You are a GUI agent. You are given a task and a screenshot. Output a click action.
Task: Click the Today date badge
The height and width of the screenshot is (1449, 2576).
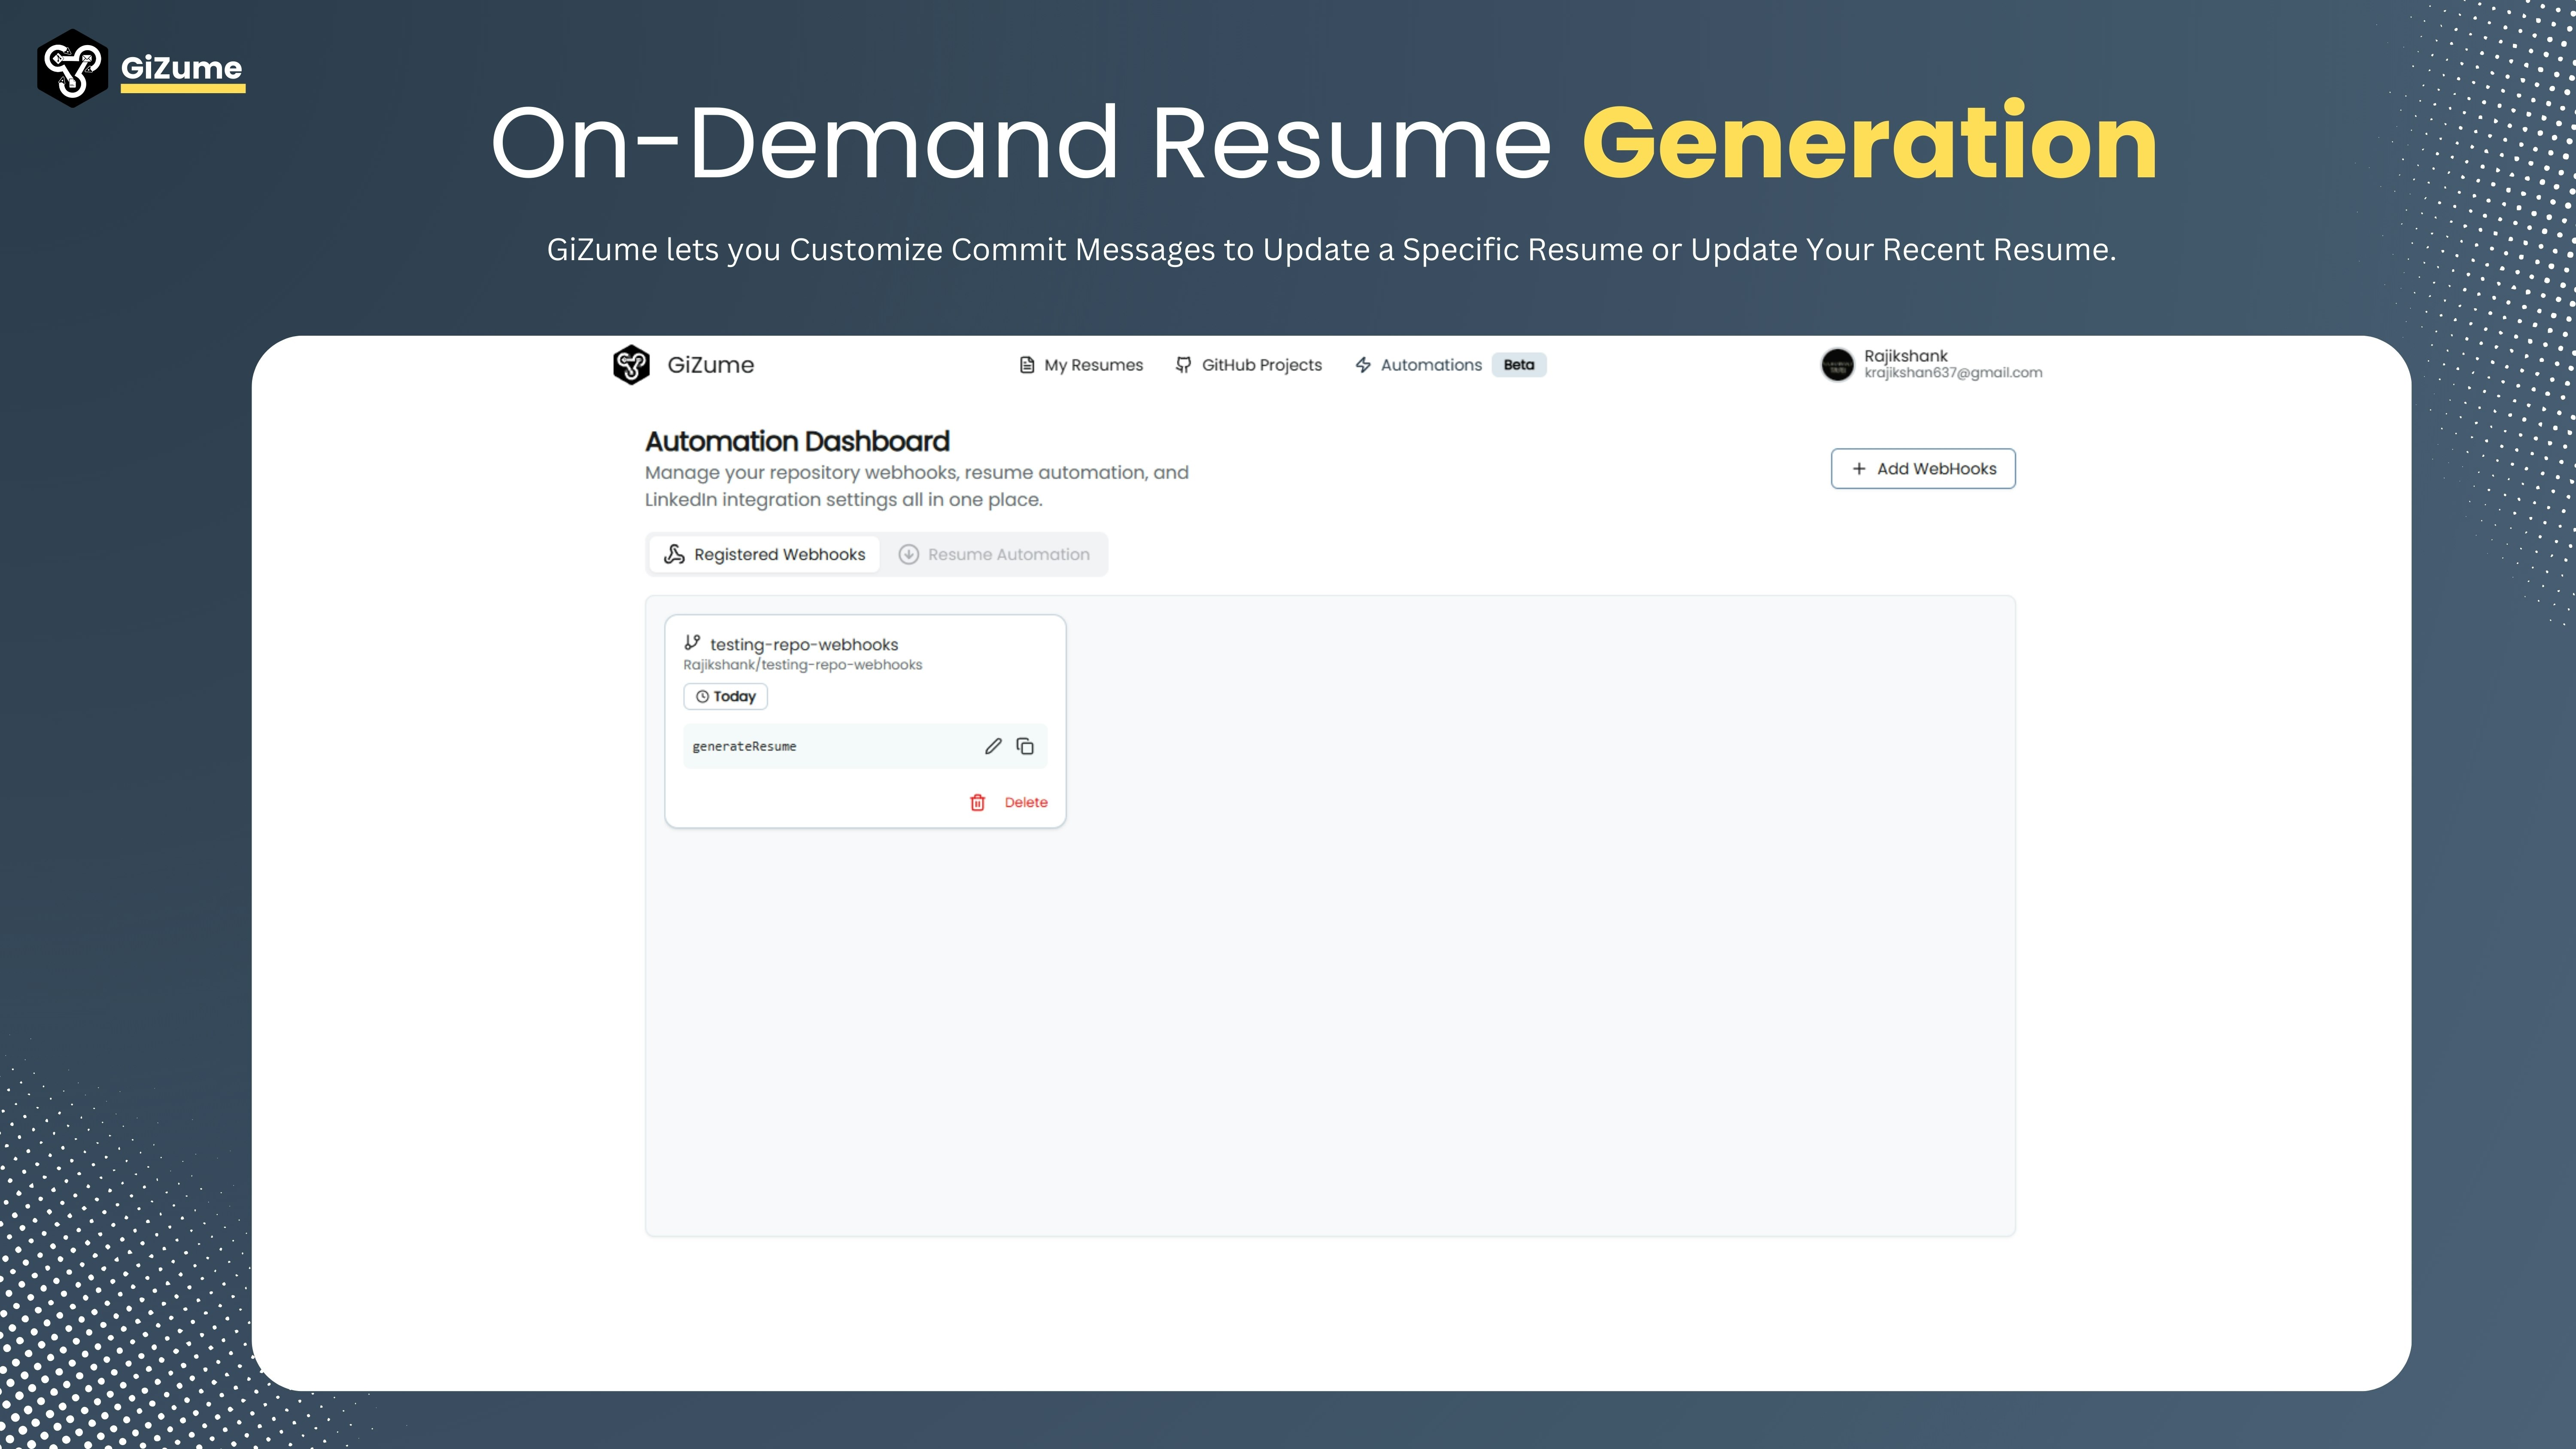[725, 696]
